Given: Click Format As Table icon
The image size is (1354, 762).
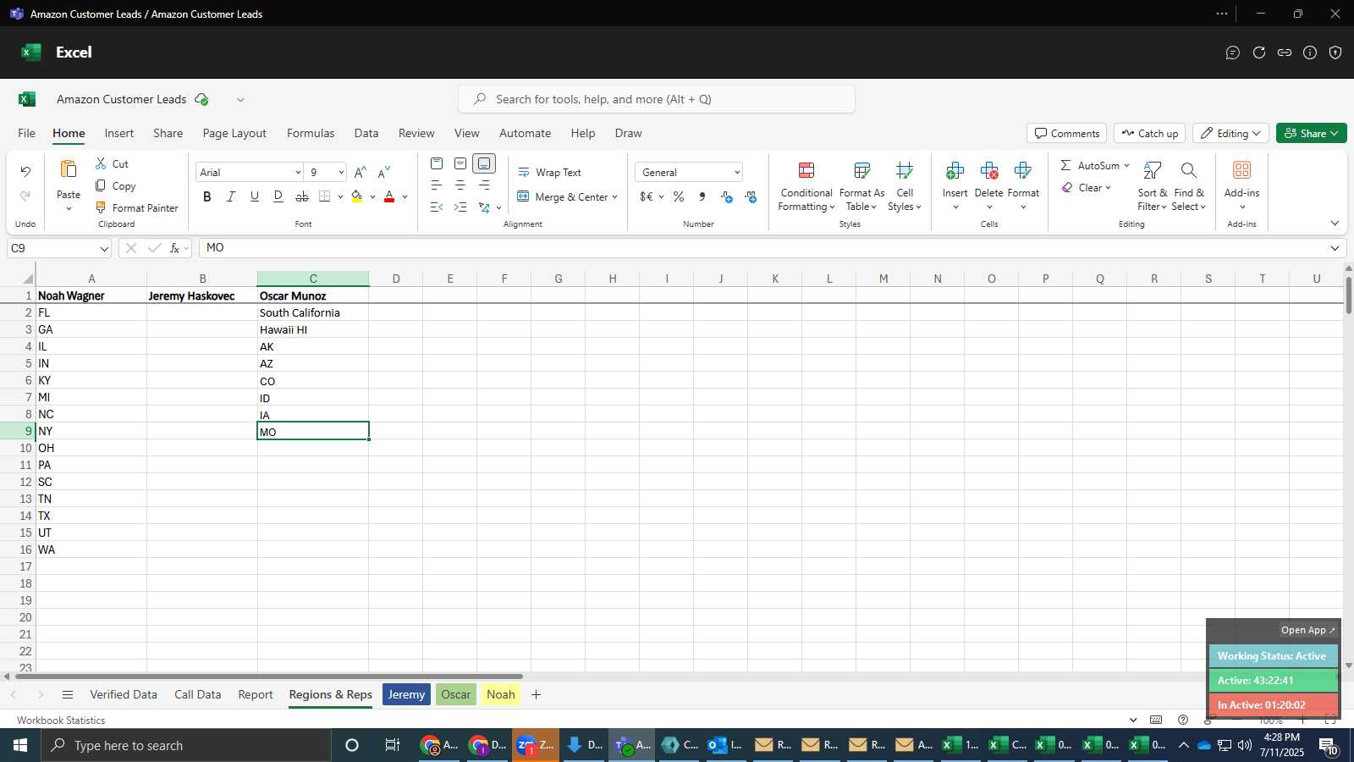Looking at the screenshot, I should point(861,171).
